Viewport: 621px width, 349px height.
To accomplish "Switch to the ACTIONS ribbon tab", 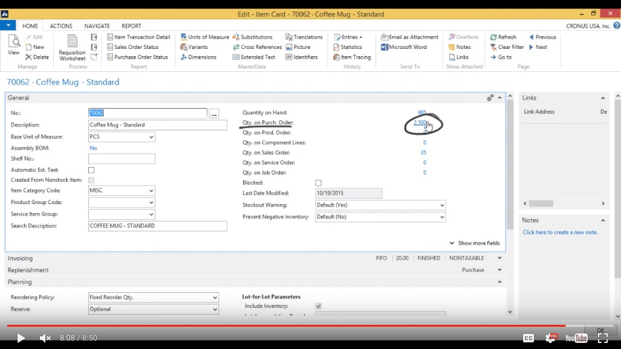I will (x=61, y=26).
